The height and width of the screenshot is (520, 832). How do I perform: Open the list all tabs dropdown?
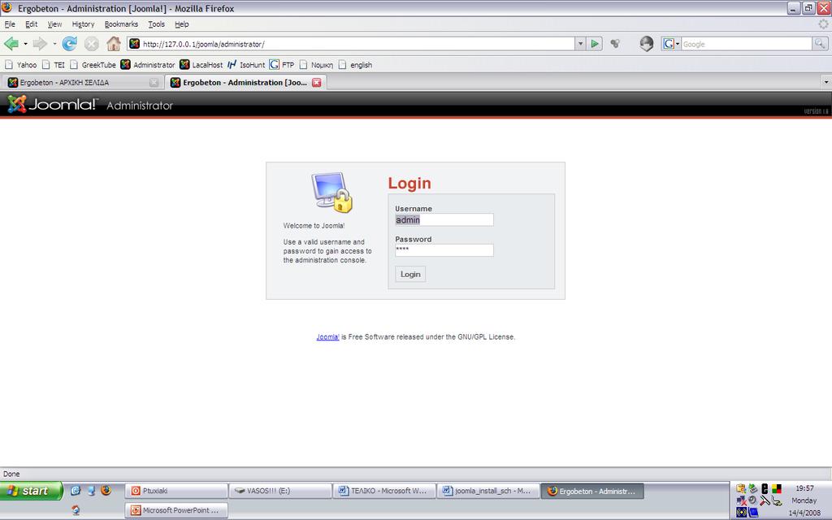point(825,82)
